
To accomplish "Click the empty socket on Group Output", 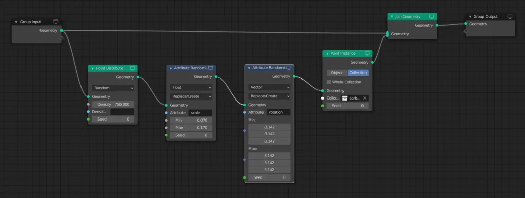I will click(466, 31).
